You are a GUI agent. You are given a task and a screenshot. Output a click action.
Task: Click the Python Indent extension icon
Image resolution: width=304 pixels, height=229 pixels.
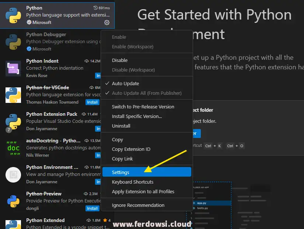(x=13, y=69)
